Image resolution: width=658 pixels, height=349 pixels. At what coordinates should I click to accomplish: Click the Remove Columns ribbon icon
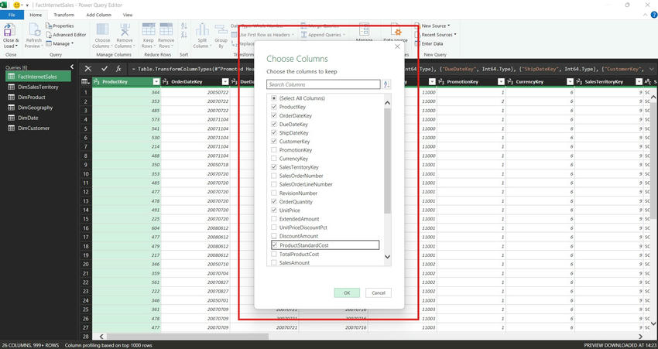point(125,29)
